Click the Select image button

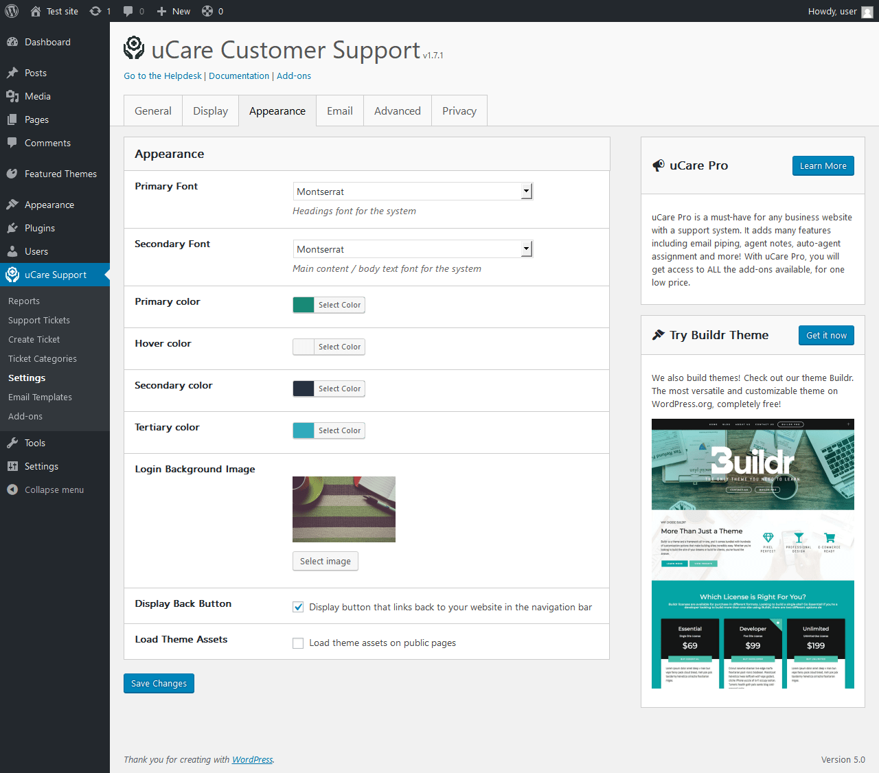click(326, 561)
